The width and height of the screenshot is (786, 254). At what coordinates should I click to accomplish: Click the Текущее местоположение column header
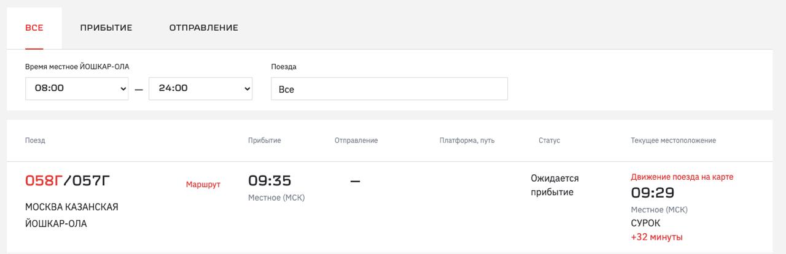673,140
